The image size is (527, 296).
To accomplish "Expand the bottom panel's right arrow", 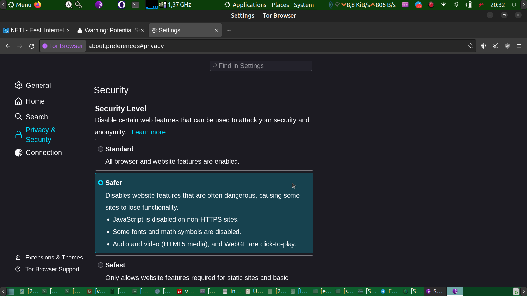I will (x=524, y=291).
